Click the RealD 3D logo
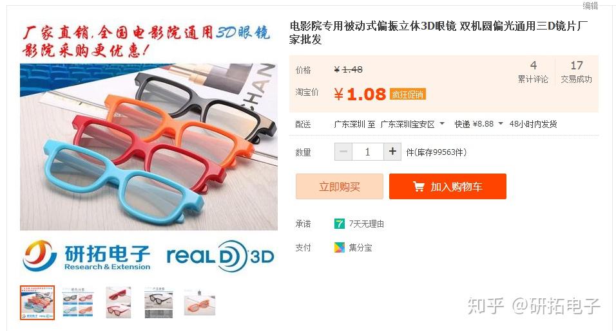The height and width of the screenshot is (331, 616). pyautogui.click(x=220, y=256)
